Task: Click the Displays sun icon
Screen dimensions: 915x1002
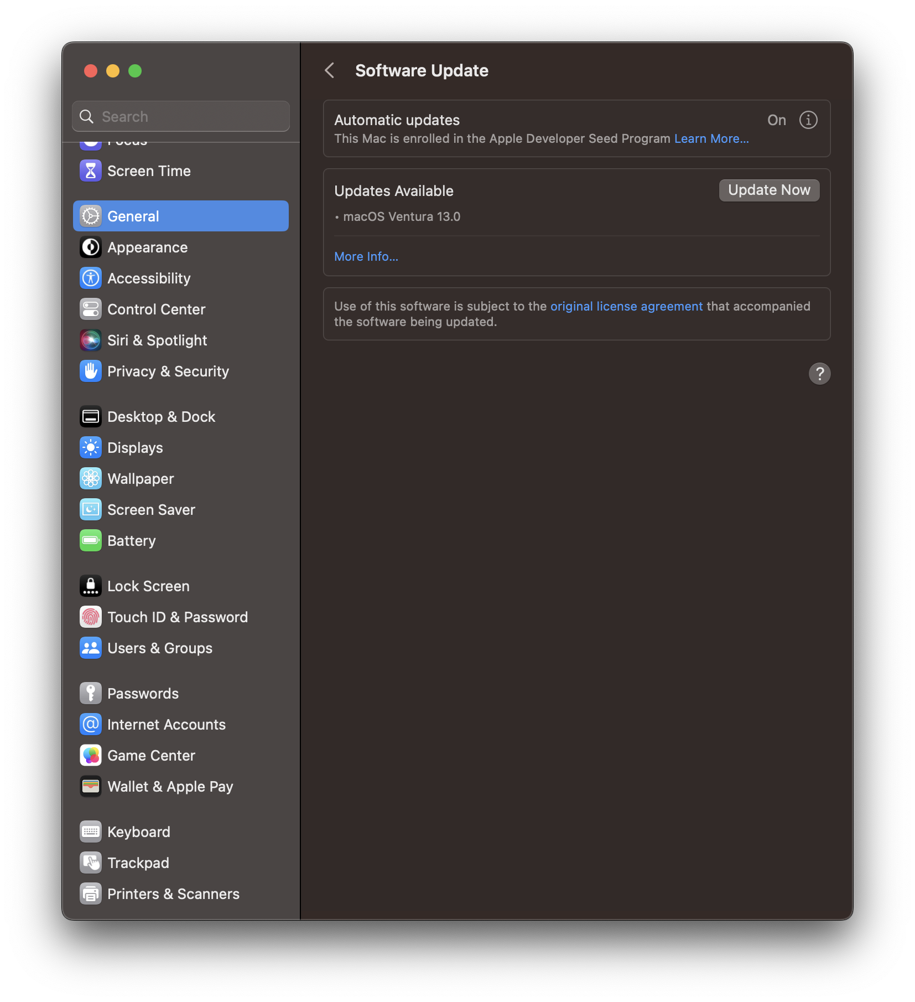Action: [x=91, y=448]
